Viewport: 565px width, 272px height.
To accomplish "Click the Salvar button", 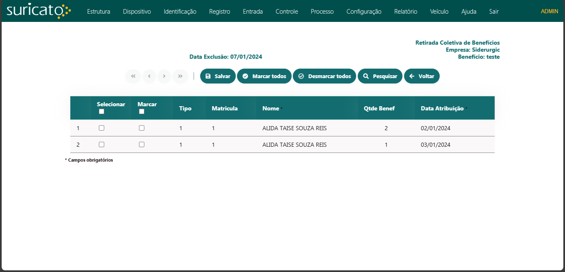I will [x=218, y=76].
